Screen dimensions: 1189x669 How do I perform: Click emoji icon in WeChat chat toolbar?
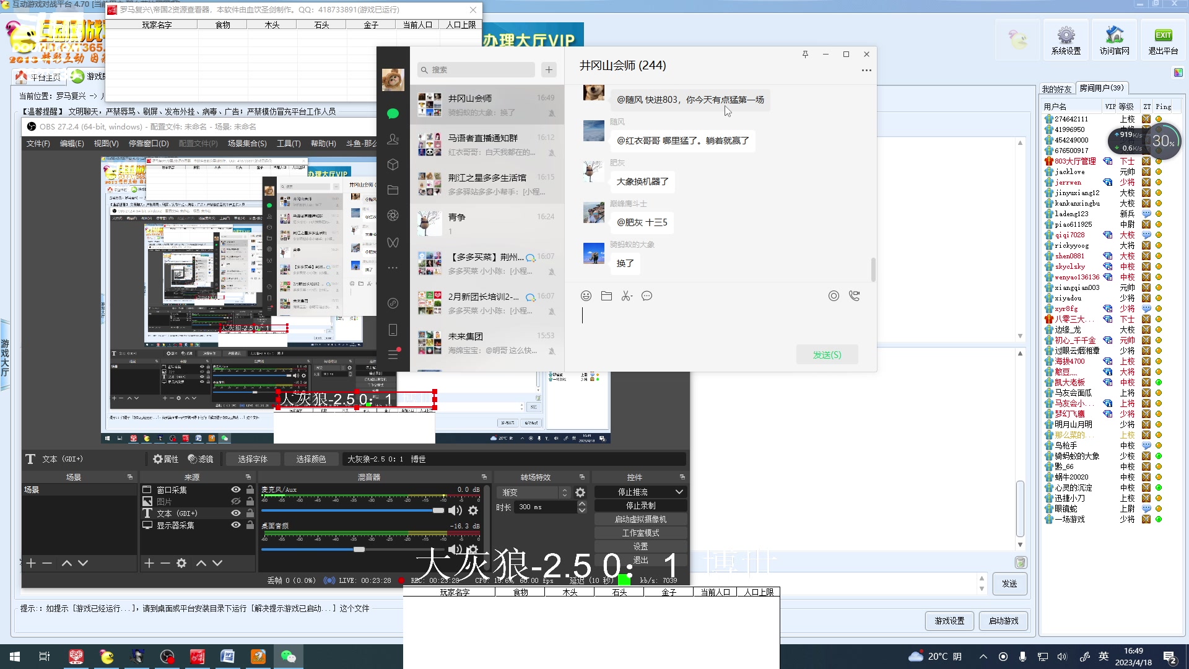[x=586, y=296]
